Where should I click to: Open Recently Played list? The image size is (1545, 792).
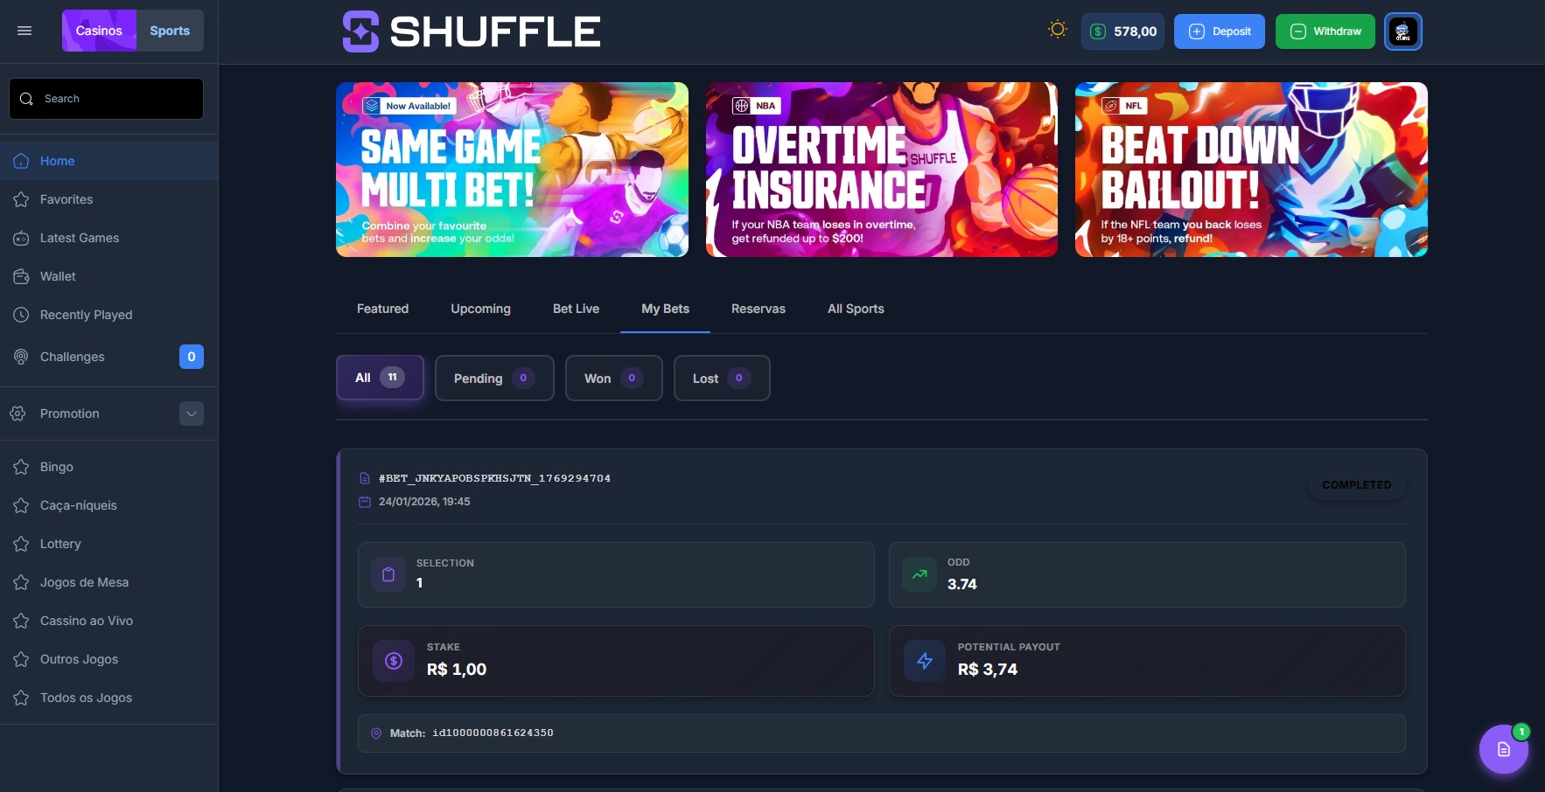coord(86,315)
